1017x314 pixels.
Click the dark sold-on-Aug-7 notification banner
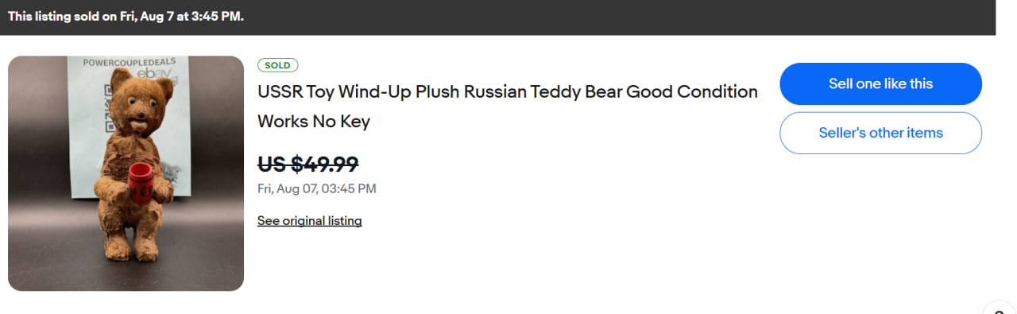coord(497,17)
